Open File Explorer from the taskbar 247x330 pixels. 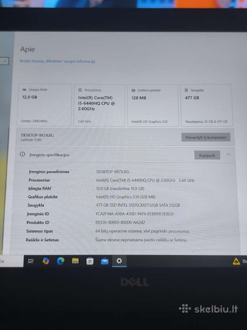[x=75, y=261]
